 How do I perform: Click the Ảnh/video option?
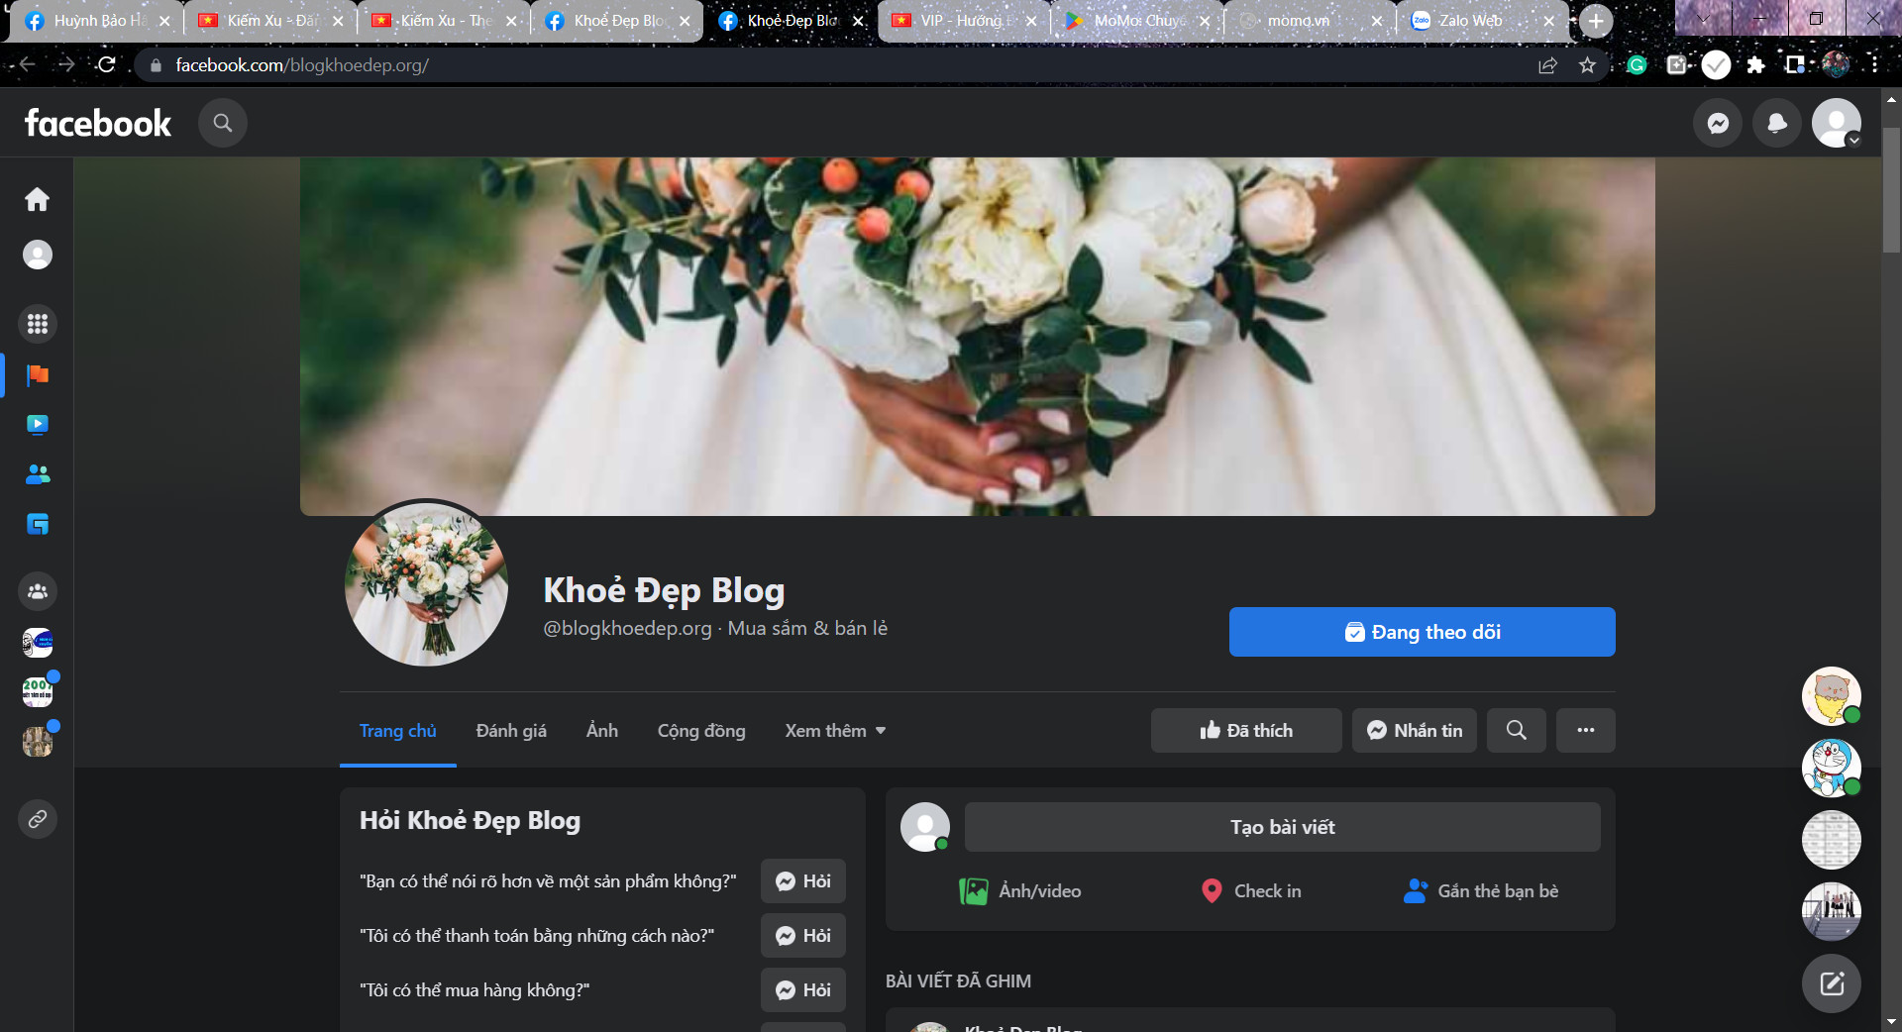(x=1020, y=891)
